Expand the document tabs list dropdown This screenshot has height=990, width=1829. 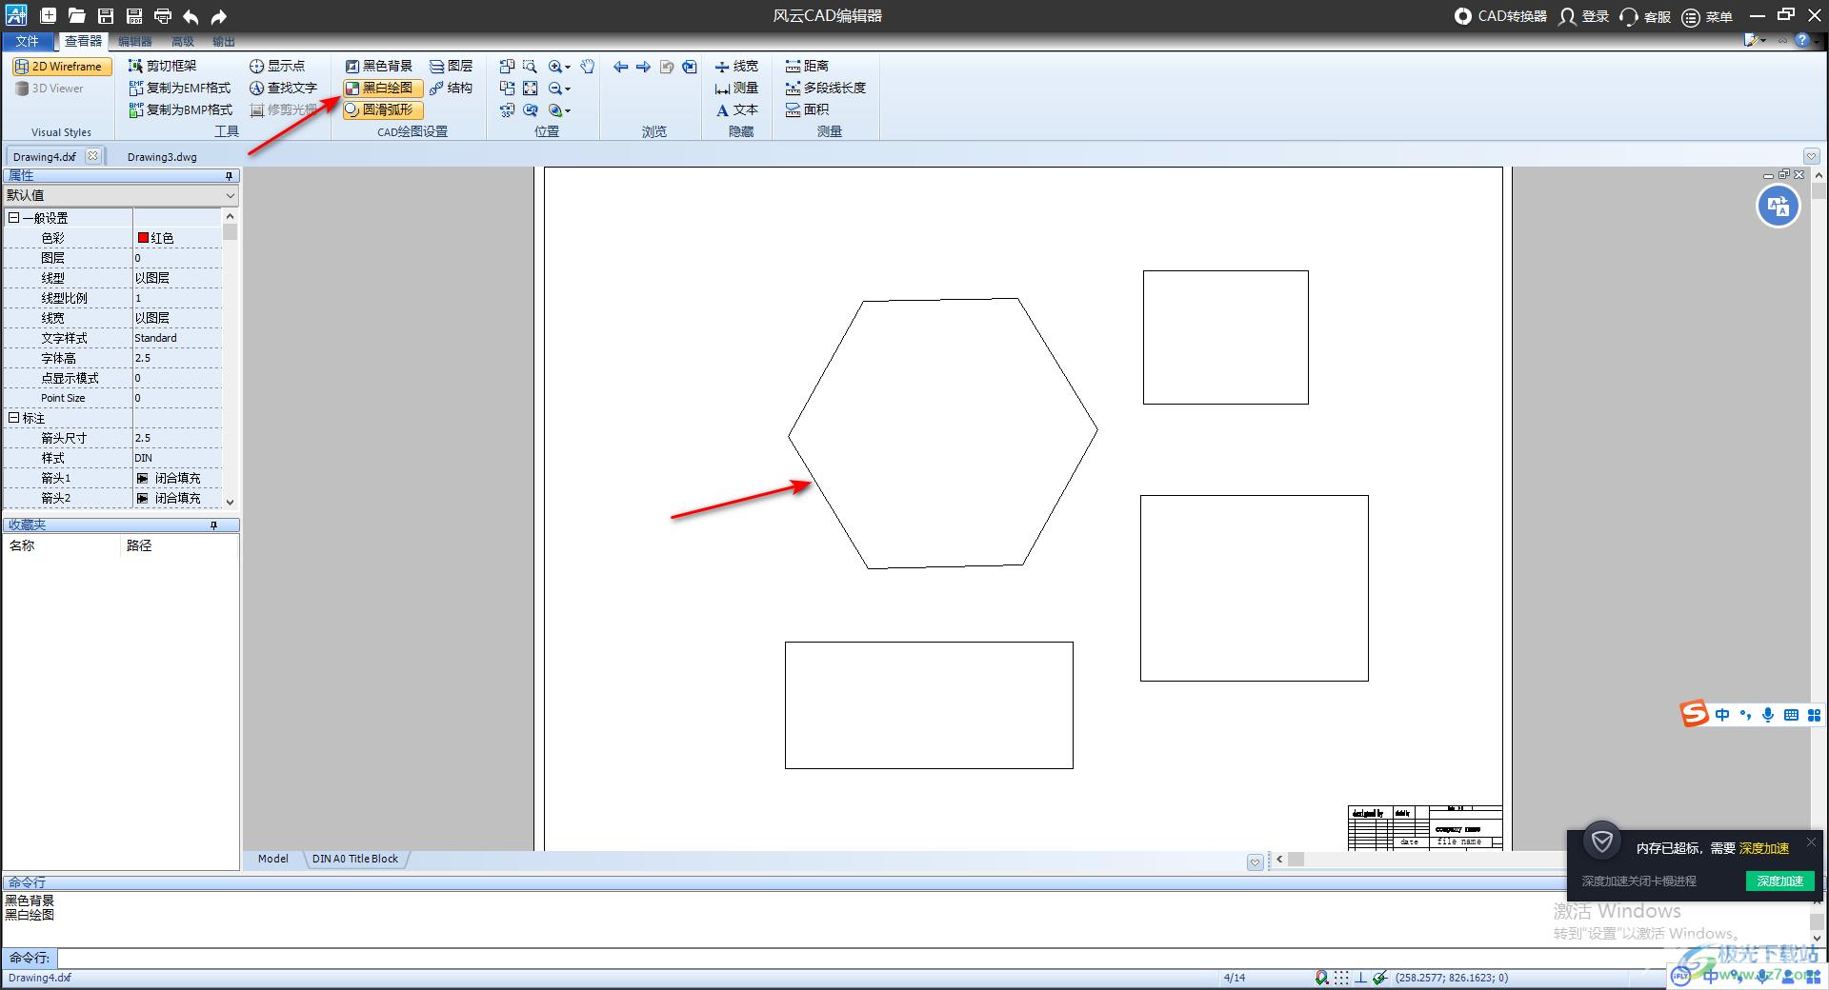pos(1811,156)
